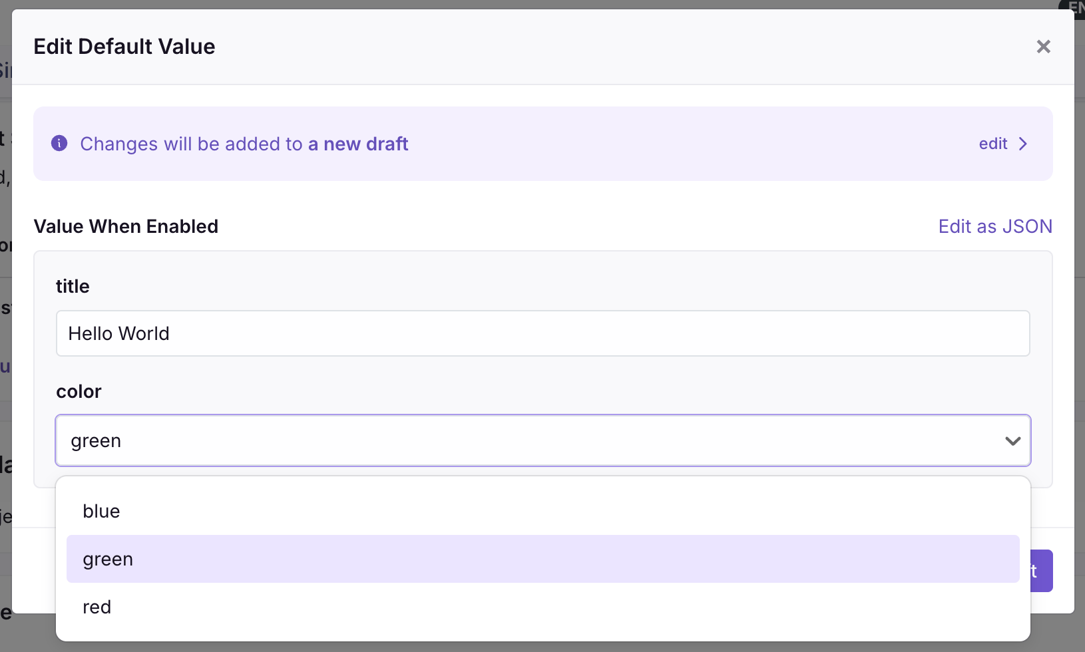Click the Value When Enabled heading
Viewport: 1085px width, 652px height.
[x=126, y=226]
